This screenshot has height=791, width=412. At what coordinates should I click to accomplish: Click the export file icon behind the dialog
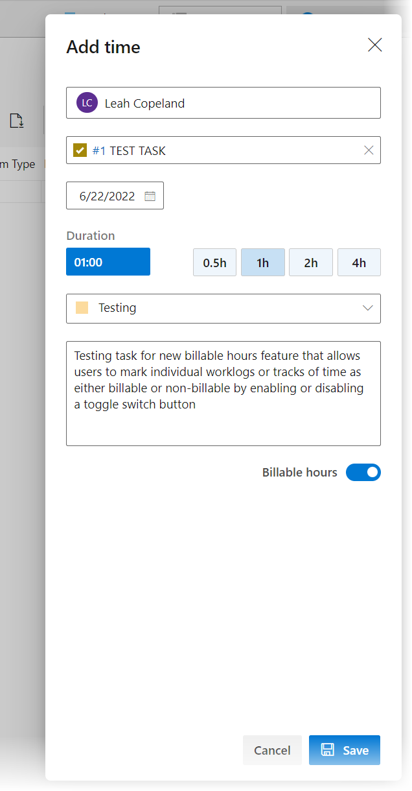tap(16, 121)
